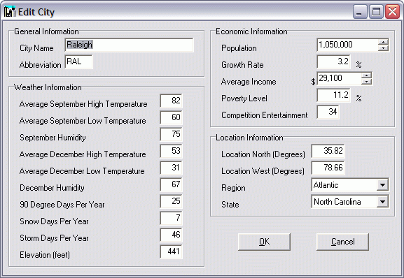Image resolution: width=404 pixels, height=278 pixels.
Task: Minimize the Edit City window
Action: pyautogui.click(x=360, y=12)
